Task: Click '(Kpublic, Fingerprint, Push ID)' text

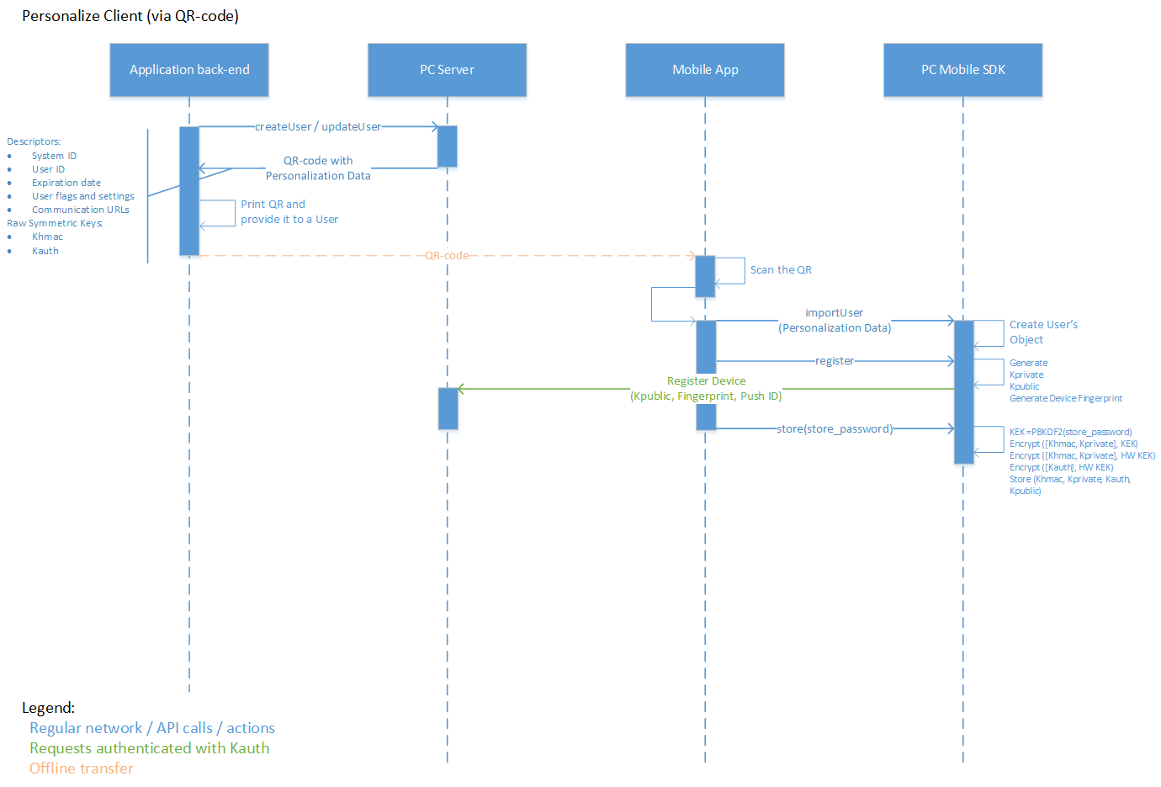Action: coord(706,396)
